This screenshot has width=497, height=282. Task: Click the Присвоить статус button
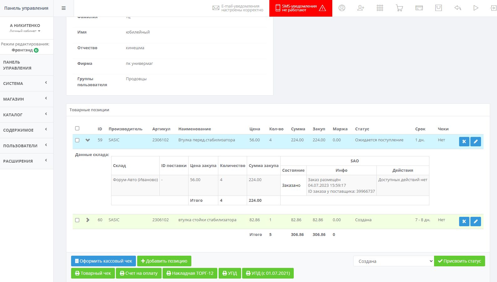(x=459, y=261)
